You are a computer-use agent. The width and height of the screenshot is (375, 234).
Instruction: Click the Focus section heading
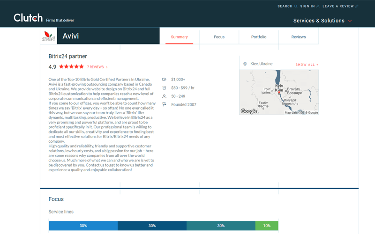pyautogui.click(x=56, y=199)
